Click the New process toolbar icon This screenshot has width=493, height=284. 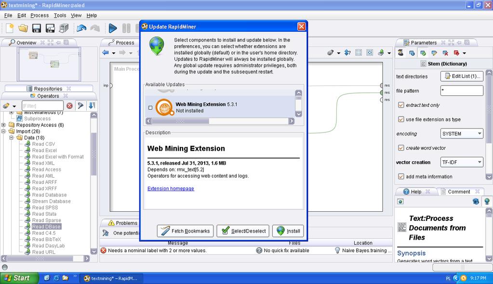coord(10,28)
